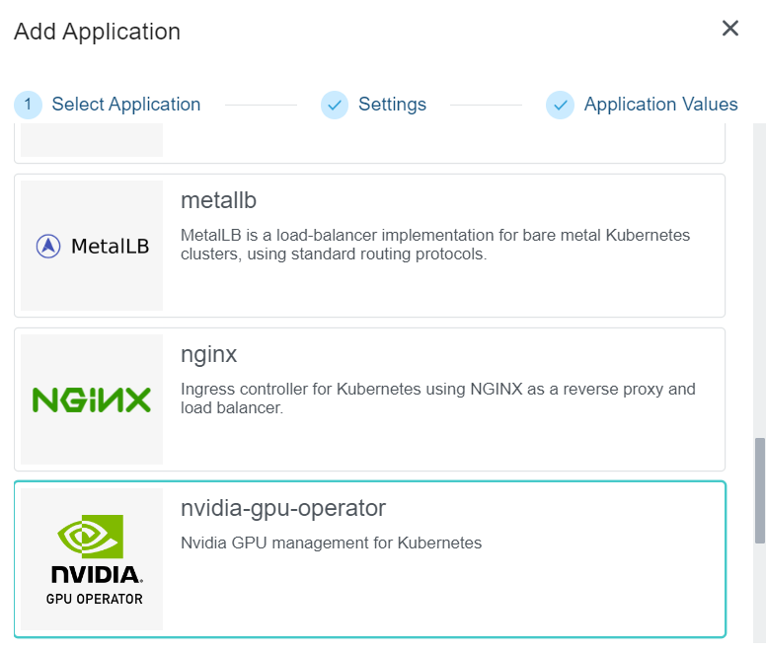Viewport: 766px width, 652px height.
Task: Click the step 1 number circle
Action: coord(29,105)
